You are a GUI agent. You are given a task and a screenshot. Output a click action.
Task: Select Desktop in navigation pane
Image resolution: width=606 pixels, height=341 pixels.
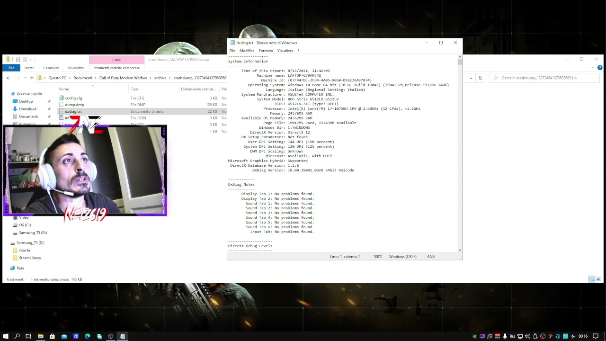coord(26,101)
